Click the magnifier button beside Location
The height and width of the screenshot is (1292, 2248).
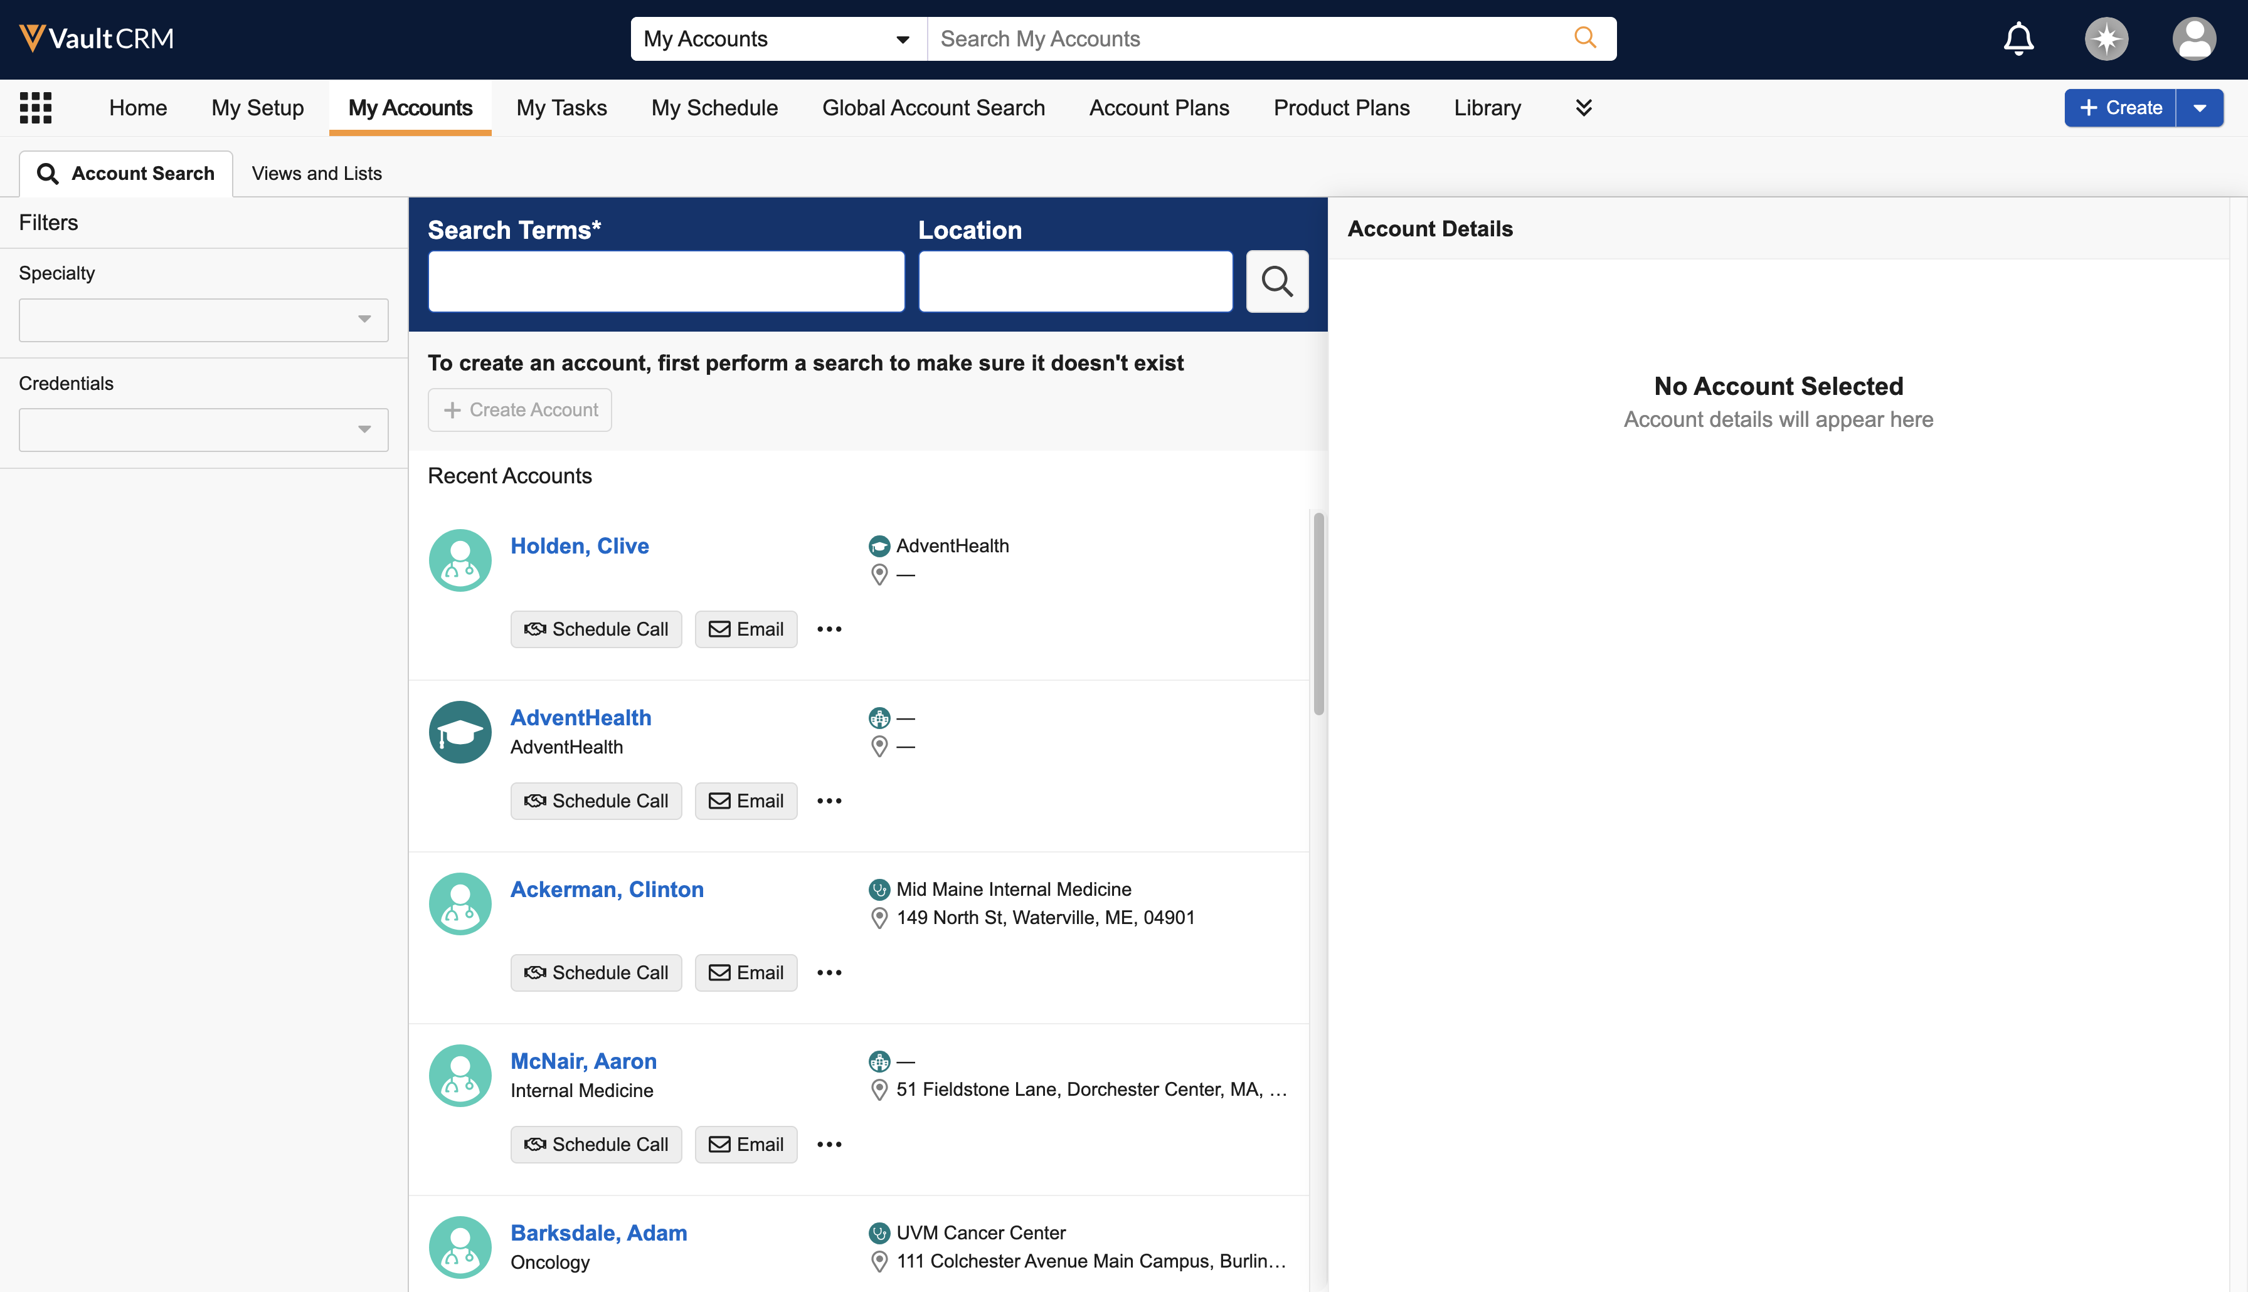pos(1276,281)
